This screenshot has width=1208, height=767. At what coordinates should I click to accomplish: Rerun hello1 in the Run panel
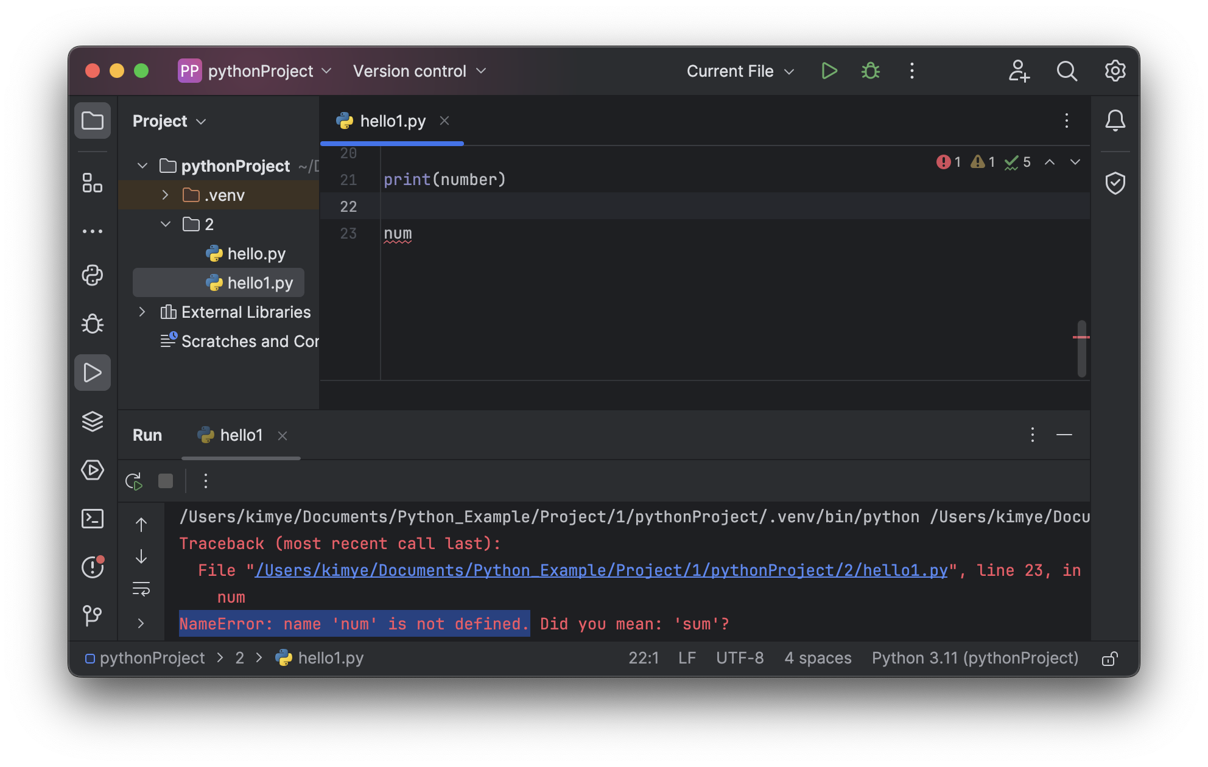tap(134, 482)
